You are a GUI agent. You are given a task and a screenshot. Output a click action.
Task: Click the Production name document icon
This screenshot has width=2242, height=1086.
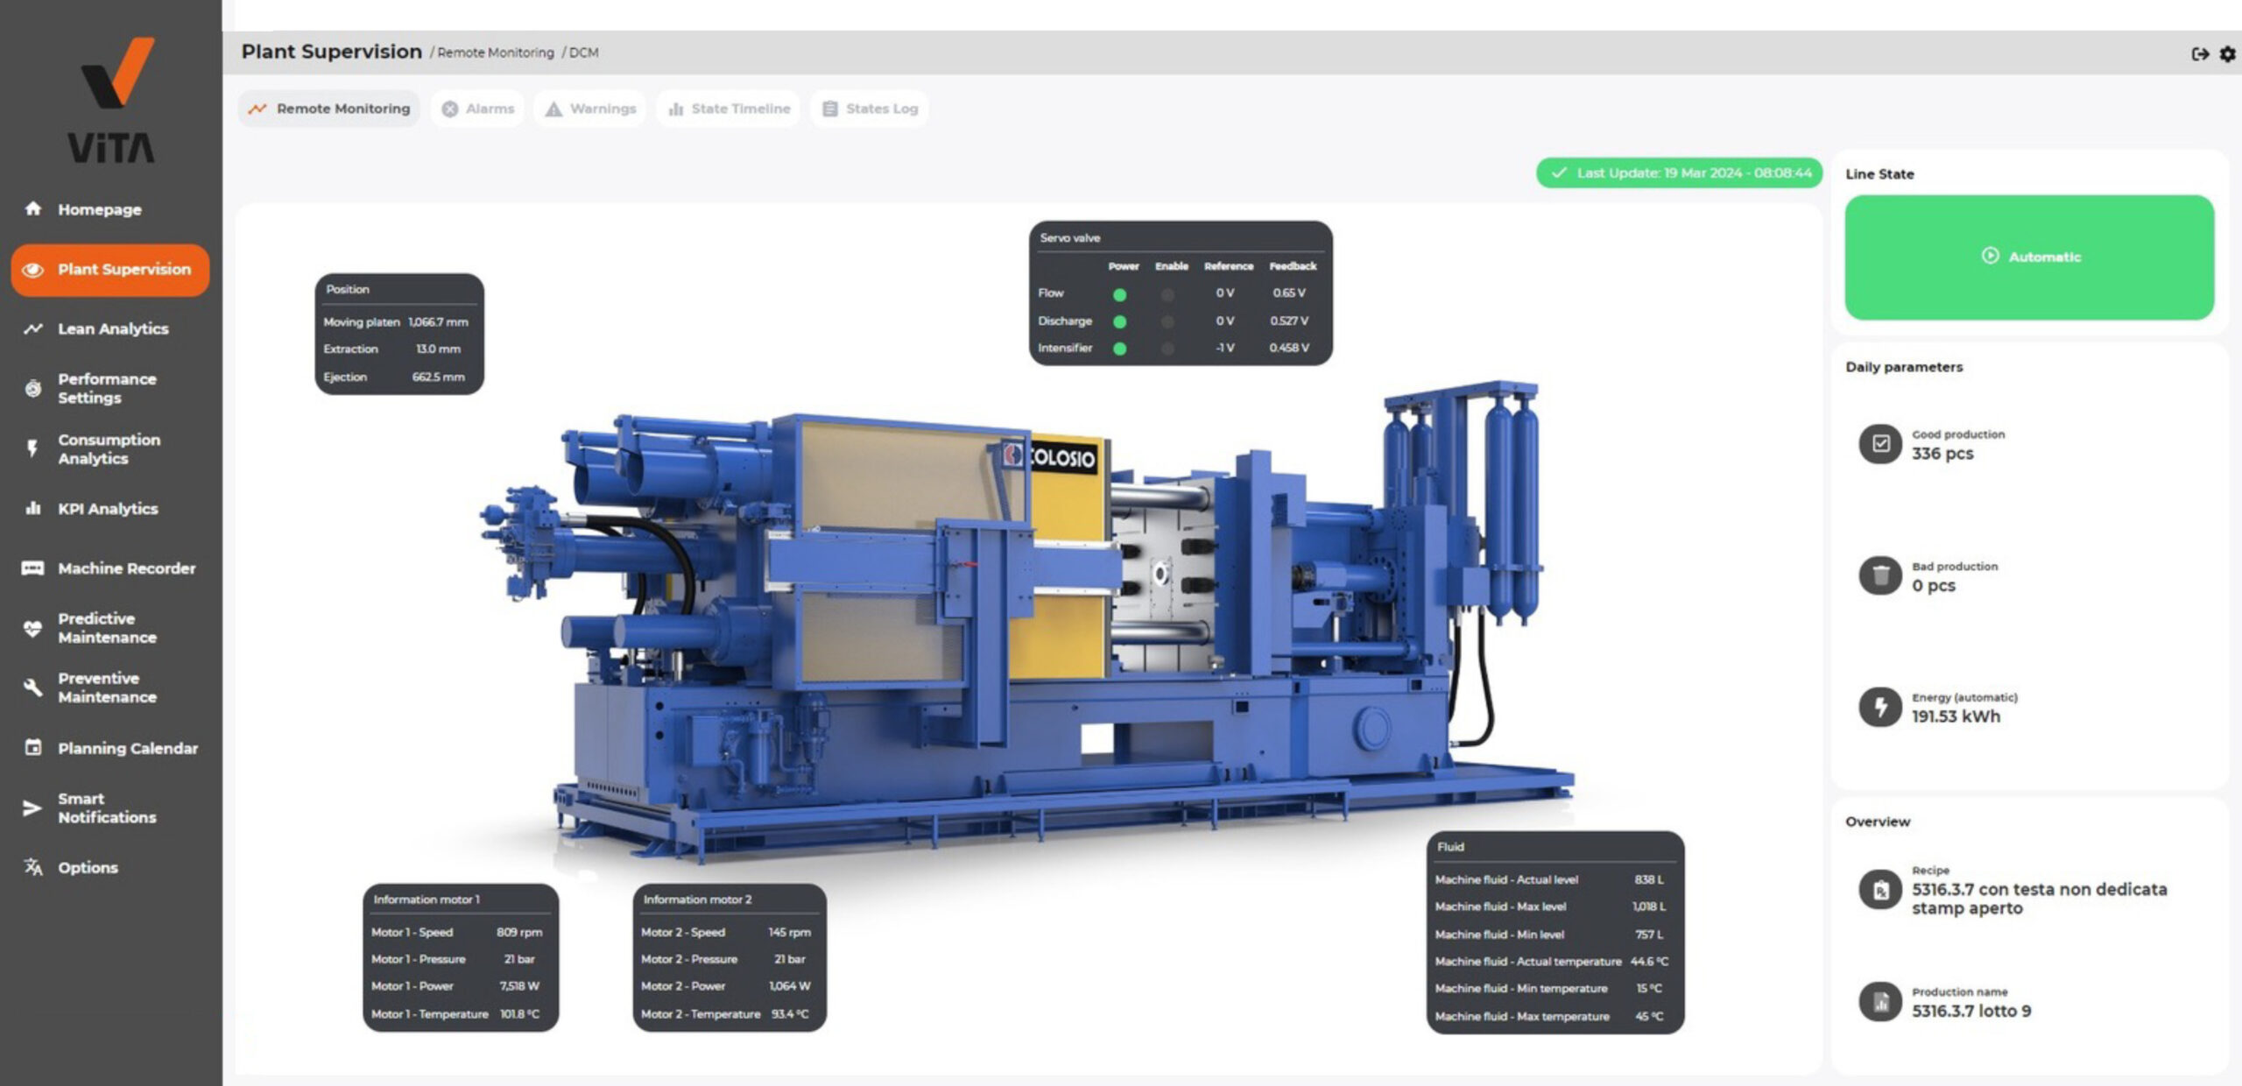coord(1880,1003)
